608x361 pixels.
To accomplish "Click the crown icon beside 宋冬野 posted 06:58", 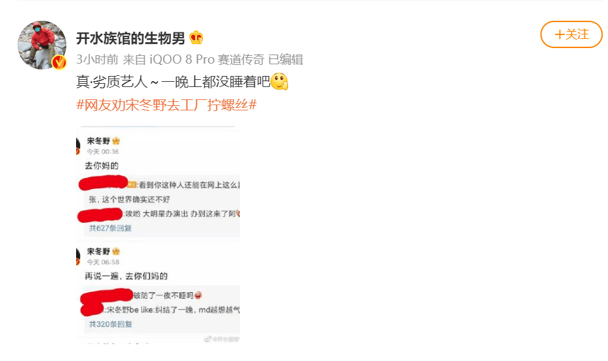I will click(116, 251).
